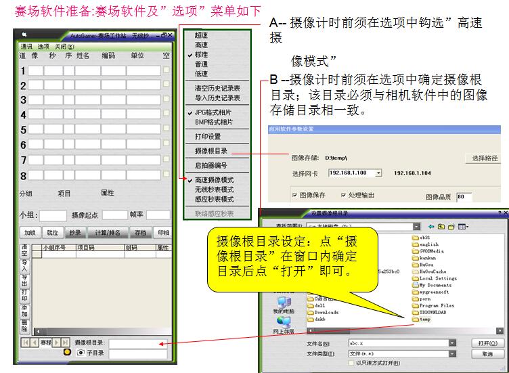Toggle the 空 checkbox for lane 3
The width and height of the screenshot is (509, 373).
[167, 98]
